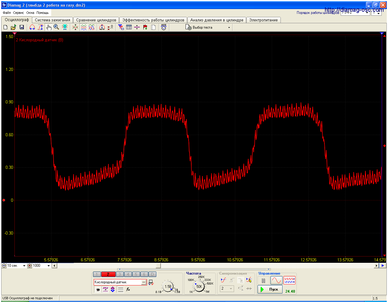This screenshot has width=388, height=302.
Task: Open the Эффективность работы цилиндров tab
Action: (153, 20)
